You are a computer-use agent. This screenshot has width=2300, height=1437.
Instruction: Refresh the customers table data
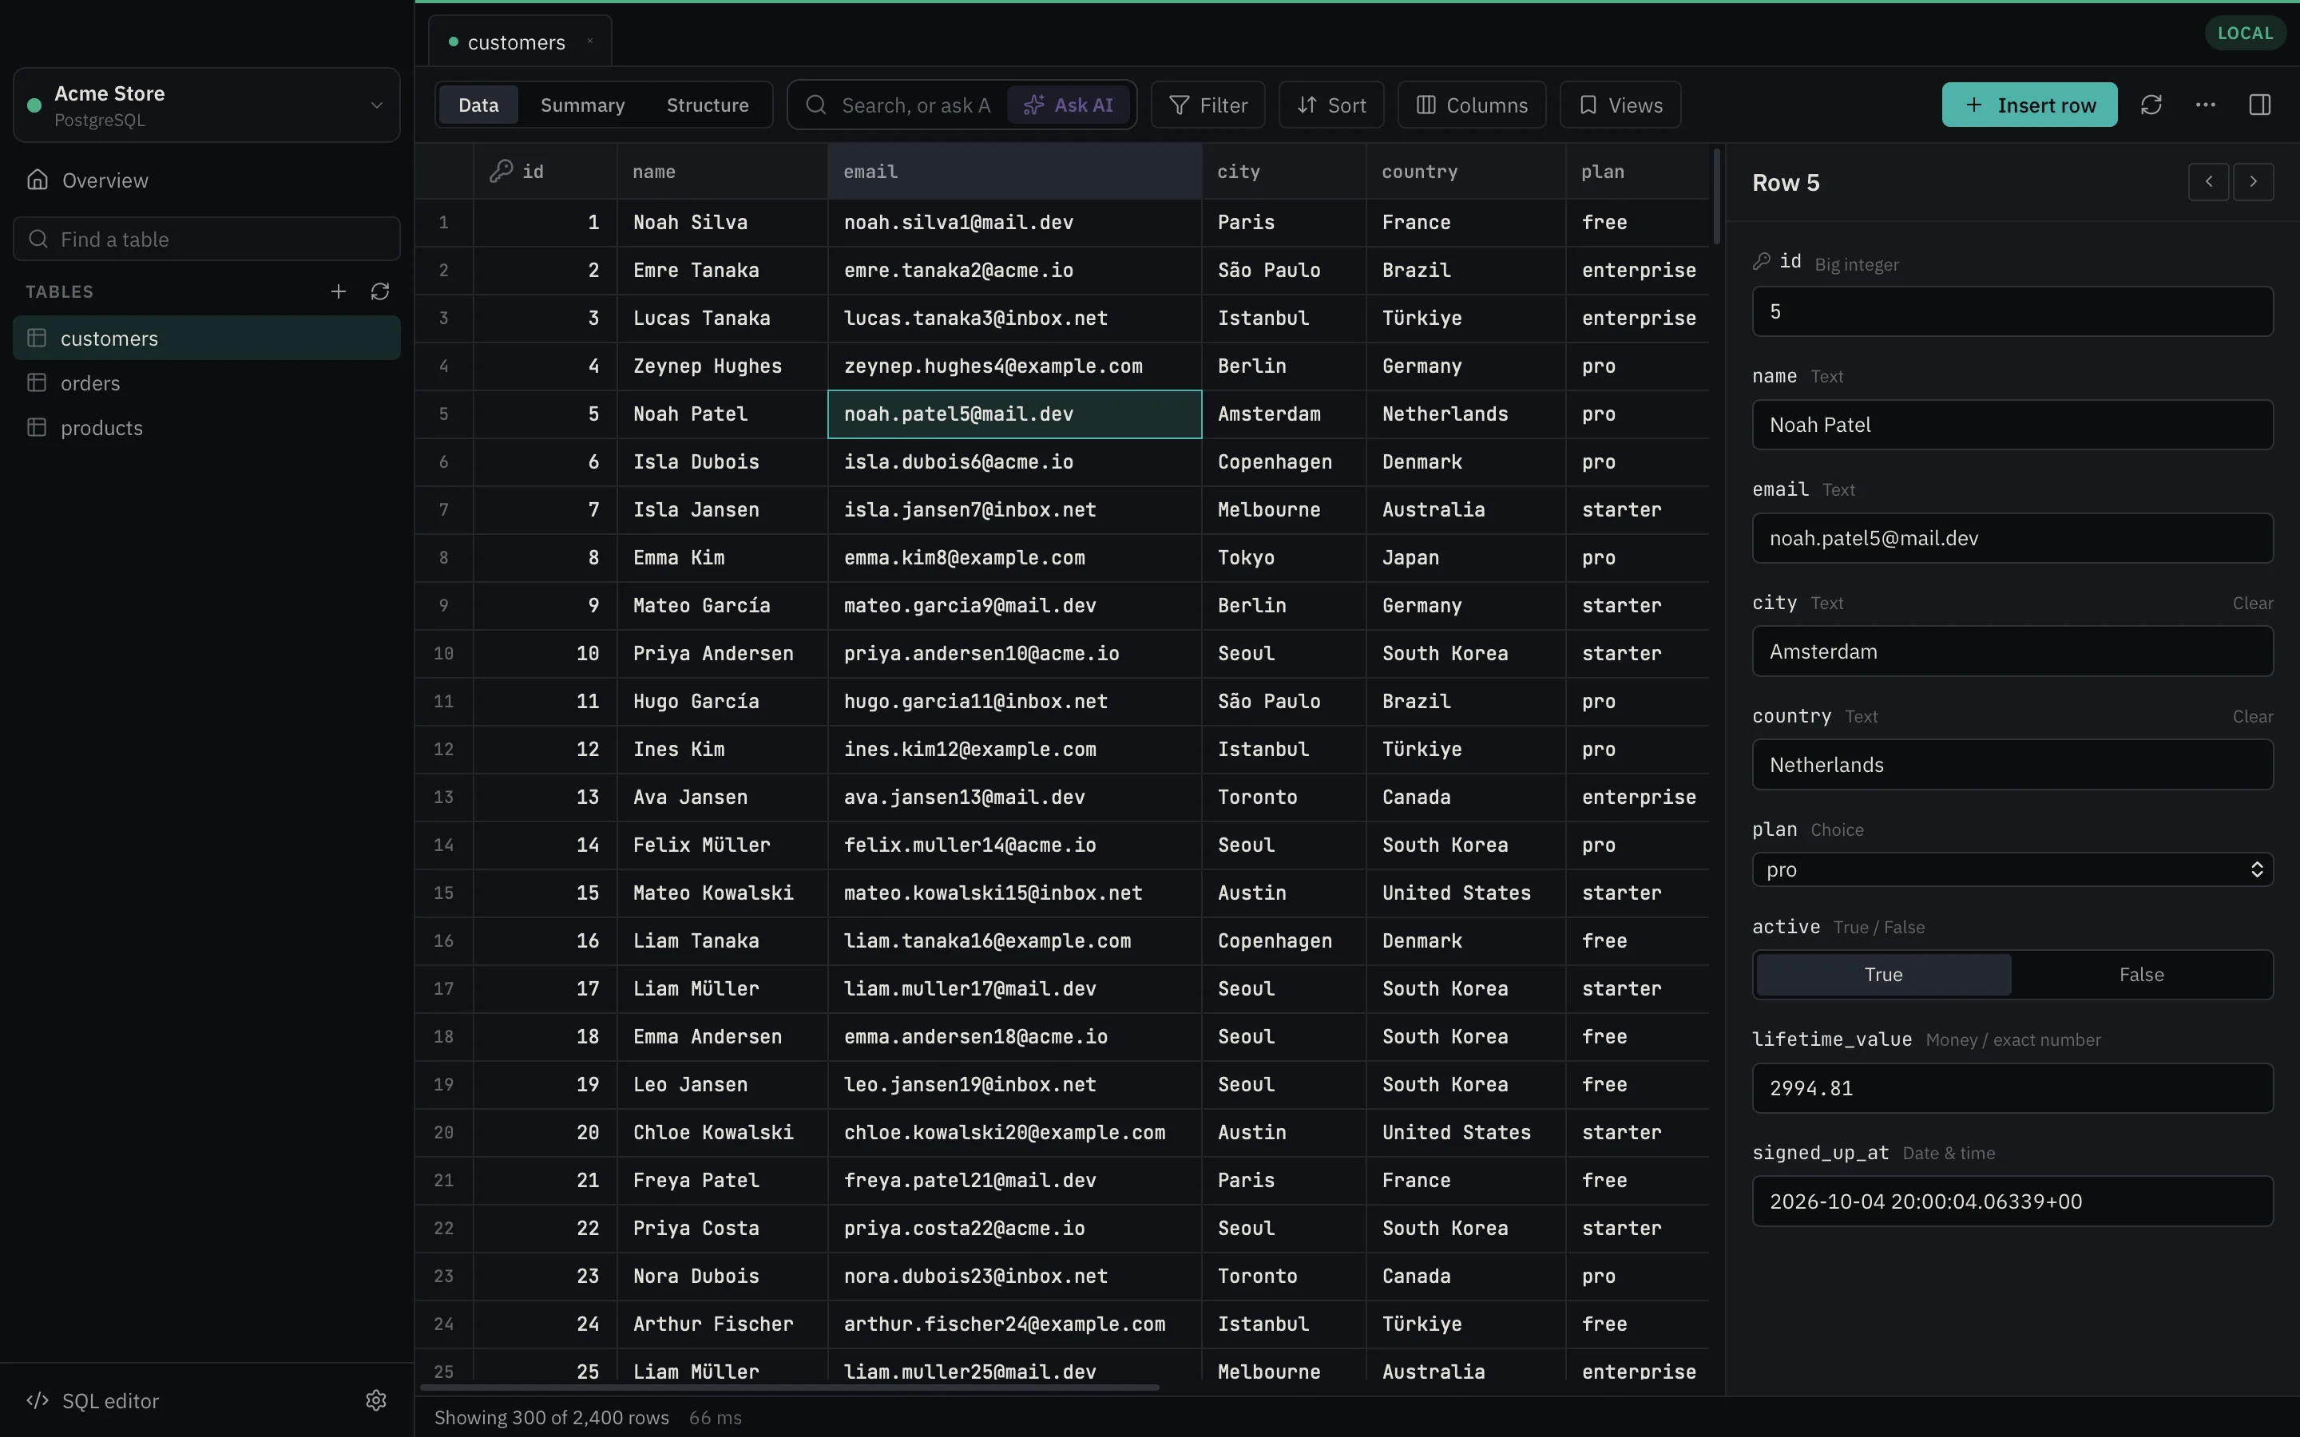(2151, 105)
